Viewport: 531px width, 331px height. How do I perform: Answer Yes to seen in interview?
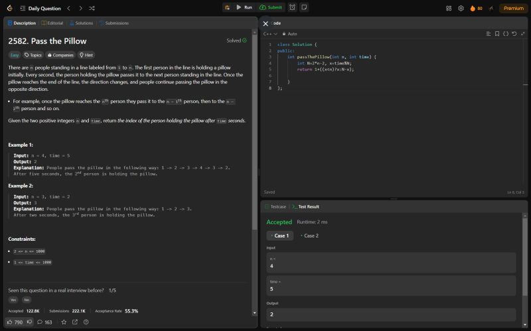coord(13,300)
